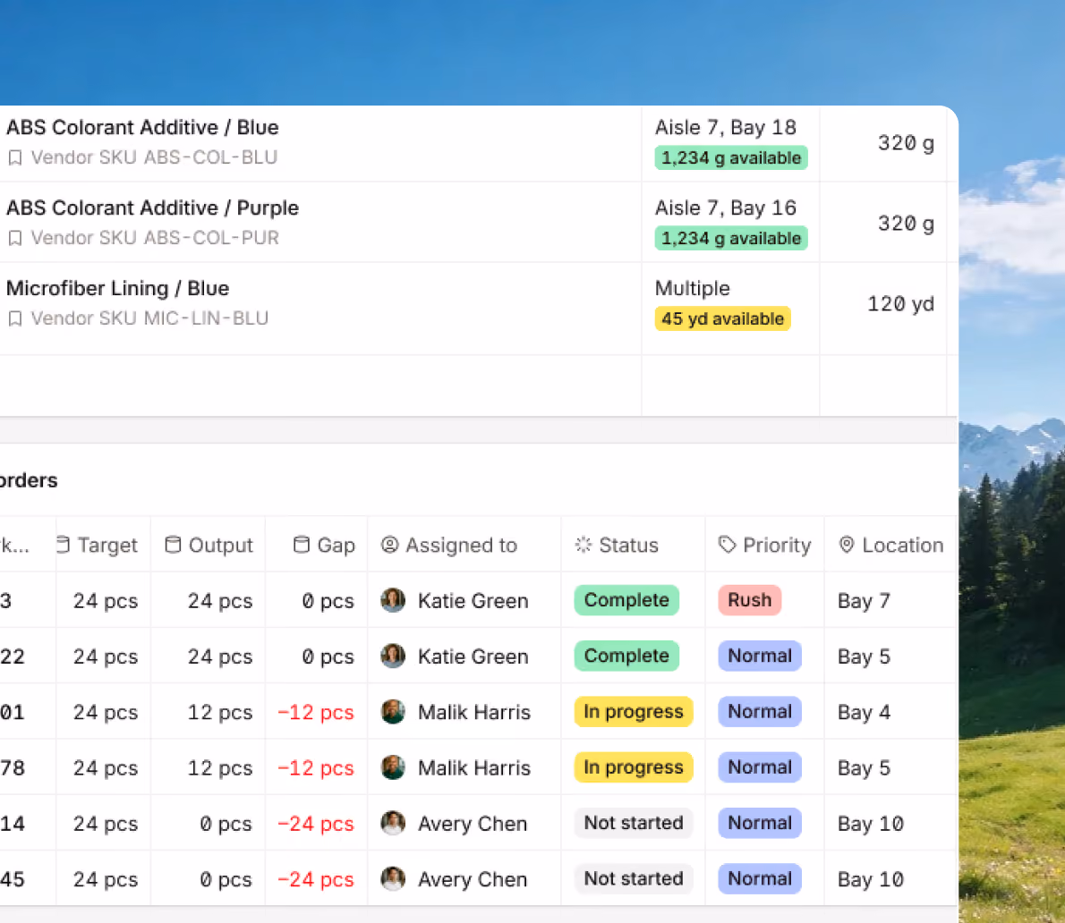The width and height of the screenshot is (1065, 923).
Task: Click the 1,234 g available badge under Aisle 7, Bay 18
Action: 731,158
